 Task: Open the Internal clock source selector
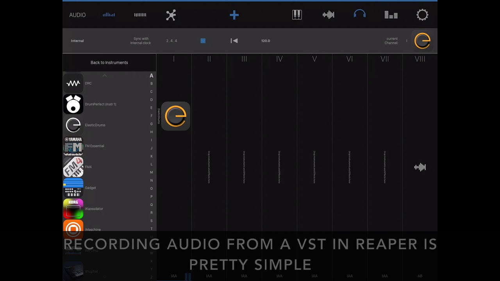click(x=77, y=41)
